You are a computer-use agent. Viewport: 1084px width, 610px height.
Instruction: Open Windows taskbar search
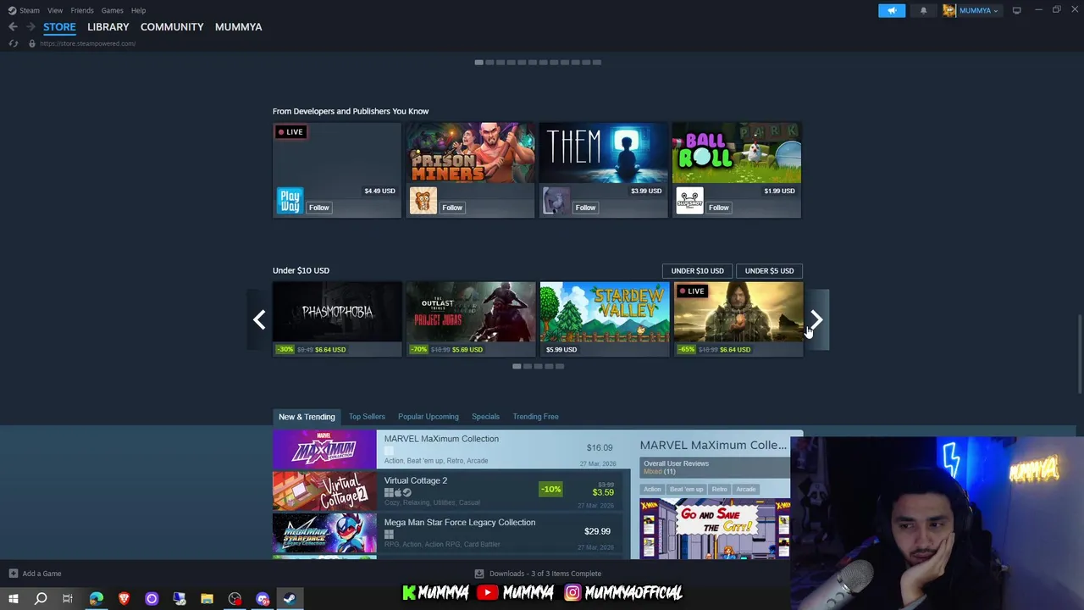point(40,599)
